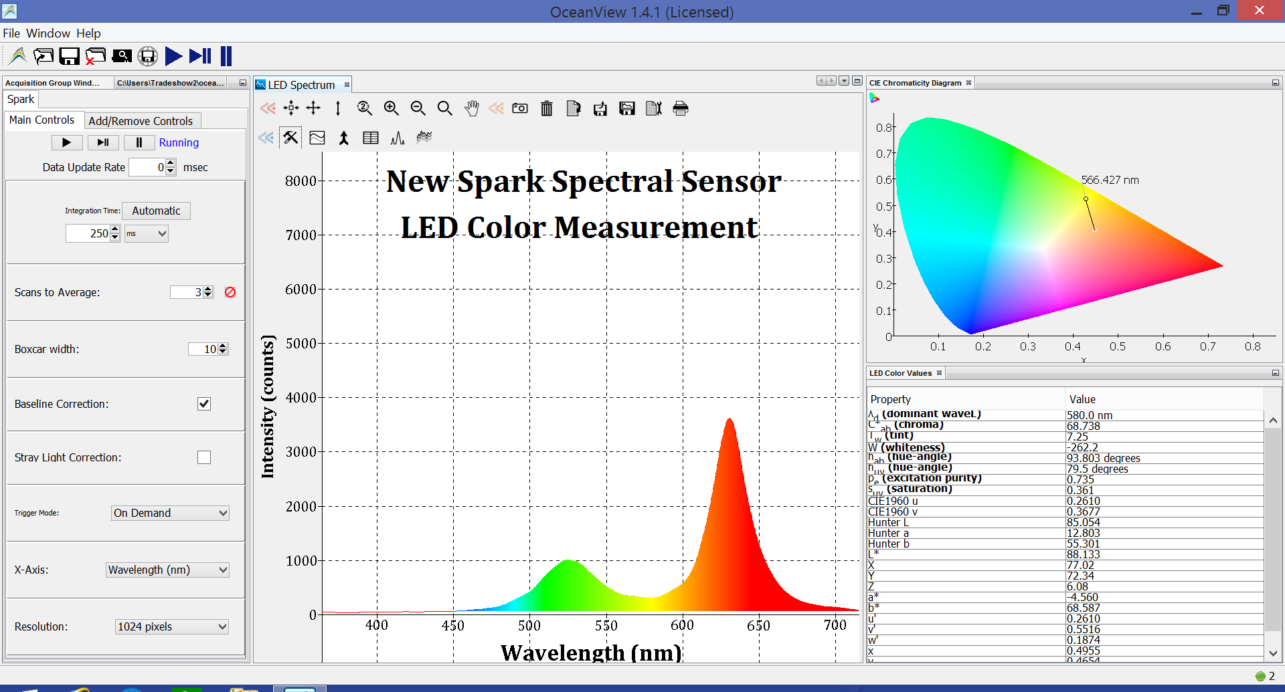This screenshot has width=1285, height=692.
Task: Increase Scans to Average stepper
Action: pyautogui.click(x=208, y=289)
